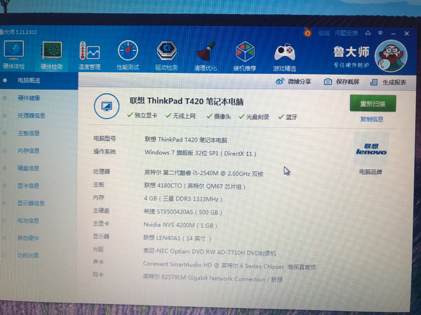Click the 联想 4180CTO motherboard value
The width and height of the screenshot is (421, 315).
tap(195, 186)
